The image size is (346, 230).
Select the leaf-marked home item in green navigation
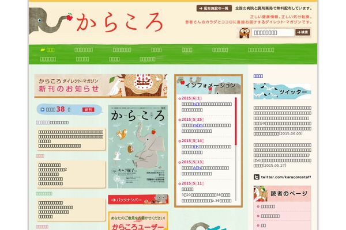tap(47, 50)
